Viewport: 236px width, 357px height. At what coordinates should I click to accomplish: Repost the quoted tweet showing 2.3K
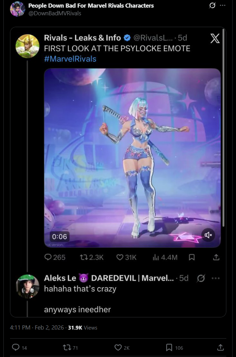point(92,257)
